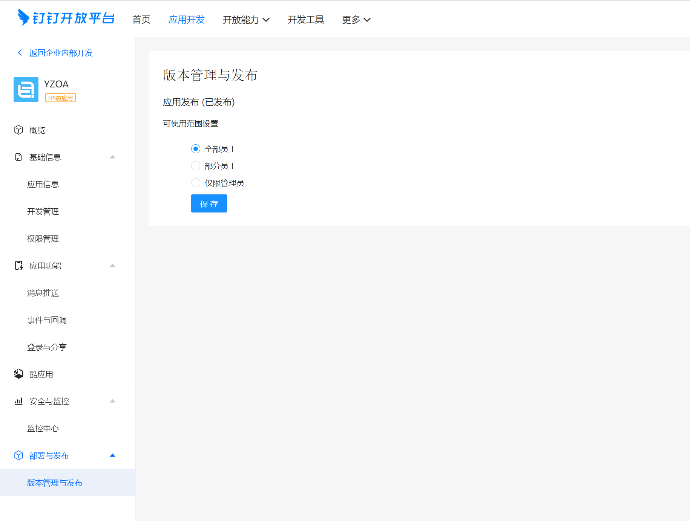Click the YZOA app icon
Viewport: 690px width, 521px height.
tap(26, 90)
